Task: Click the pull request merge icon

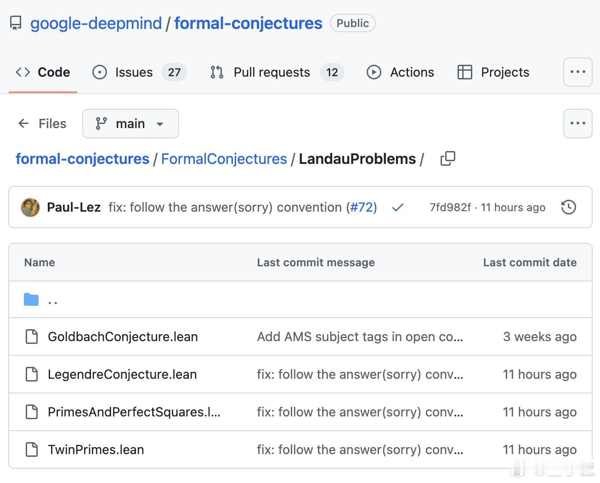Action: 217,72
